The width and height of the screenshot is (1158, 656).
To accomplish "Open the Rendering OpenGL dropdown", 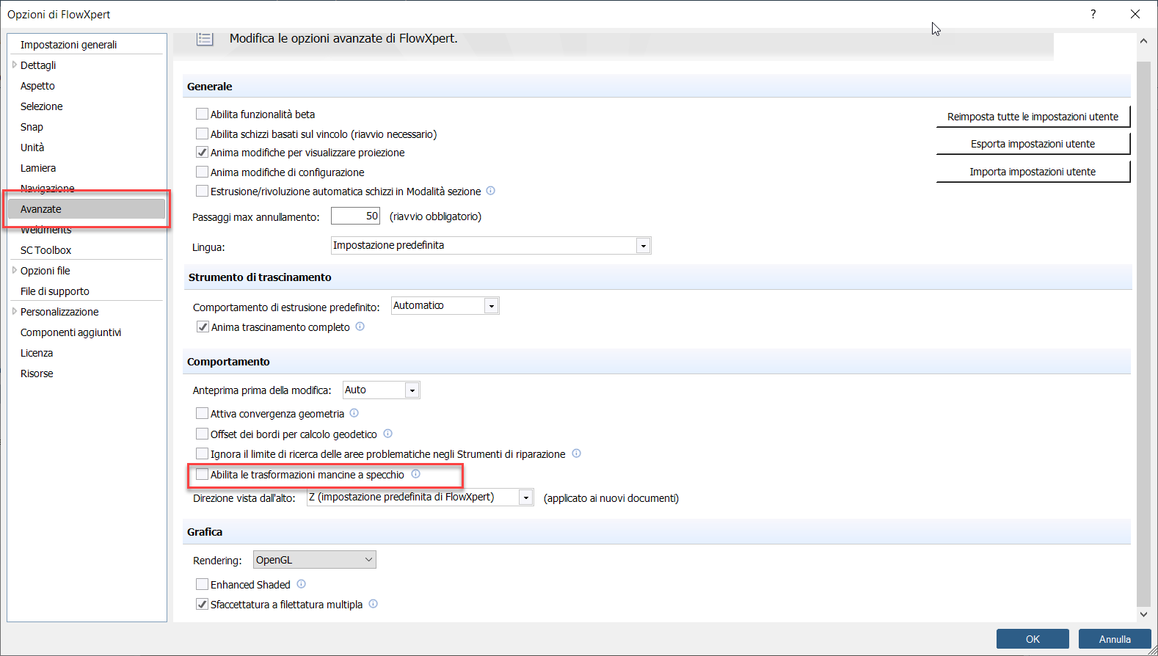I will click(x=315, y=560).
